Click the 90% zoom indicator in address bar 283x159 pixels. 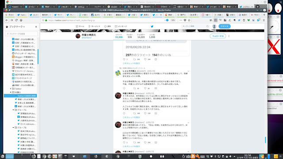point(173,20)
